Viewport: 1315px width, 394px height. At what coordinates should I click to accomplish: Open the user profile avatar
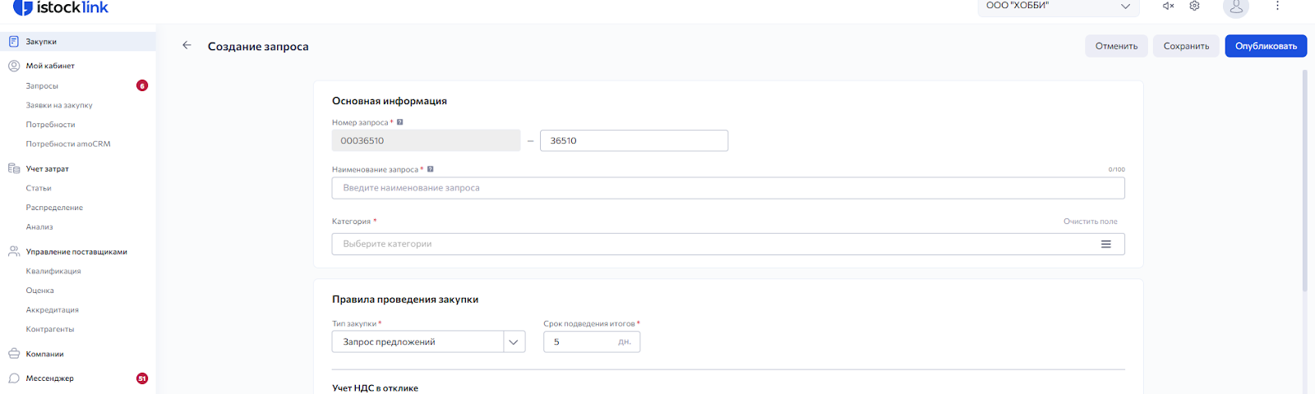coord(1235,7)
